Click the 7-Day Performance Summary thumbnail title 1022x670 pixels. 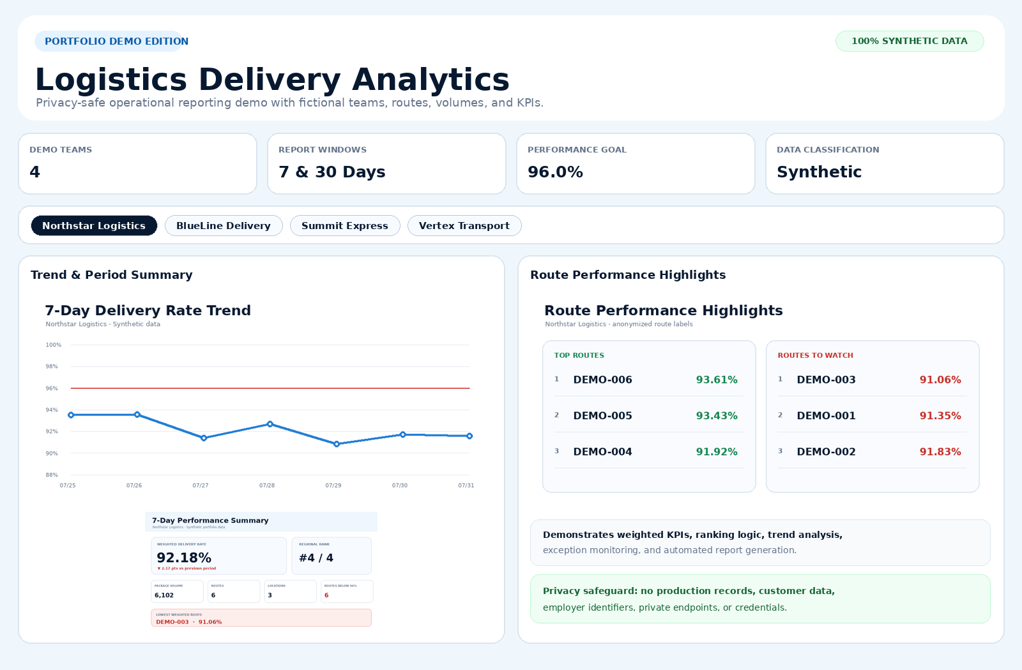210,521
